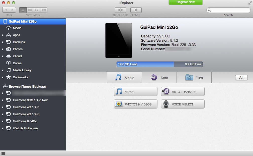253x156 pixels.
Task: Switch to cover flow view mode
Action: tap(44, 10)
